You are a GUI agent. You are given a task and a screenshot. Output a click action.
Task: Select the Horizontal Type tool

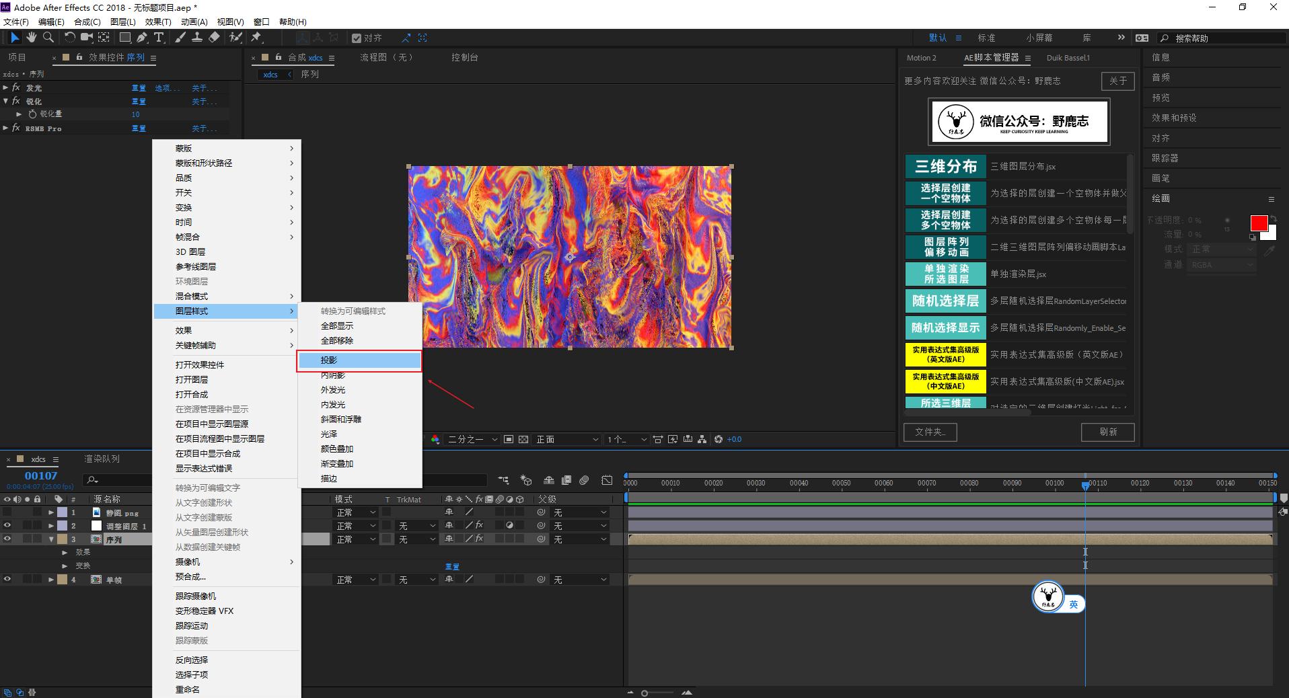click(158, 38)
